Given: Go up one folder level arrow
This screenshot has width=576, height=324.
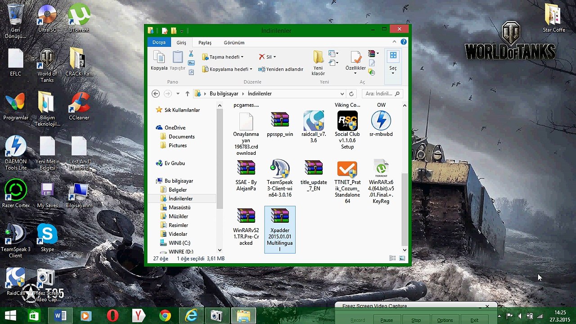Looking at the screenshot, I should click(x=188, y=94).
